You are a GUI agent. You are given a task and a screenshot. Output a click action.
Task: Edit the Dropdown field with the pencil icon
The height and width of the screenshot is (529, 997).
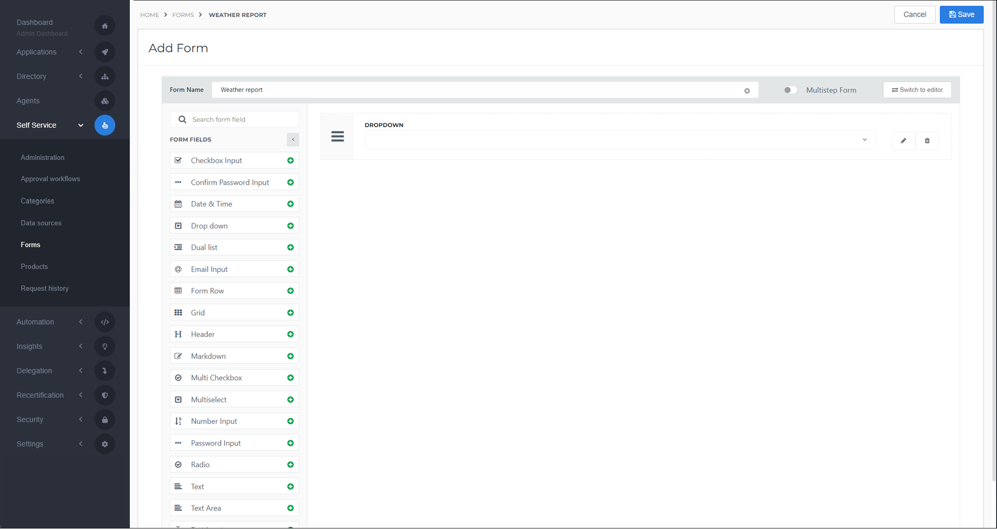(x=903, y=140)
